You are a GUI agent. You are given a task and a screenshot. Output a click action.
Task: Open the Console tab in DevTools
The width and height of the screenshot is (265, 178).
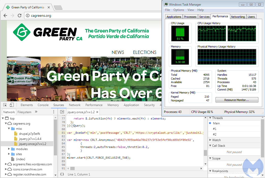tap(43, 105)
